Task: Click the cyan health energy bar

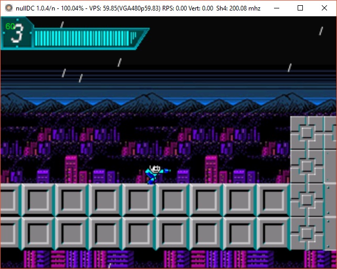Action: pyautogui.click(x=86, y=38)
